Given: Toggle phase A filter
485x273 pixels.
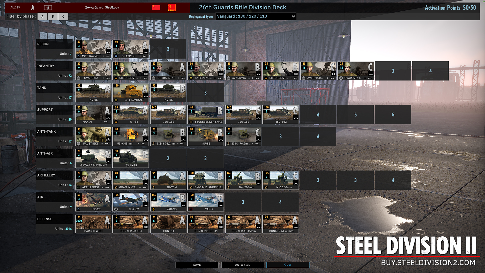Looking at the screenshot, I should tap(42, 16).
